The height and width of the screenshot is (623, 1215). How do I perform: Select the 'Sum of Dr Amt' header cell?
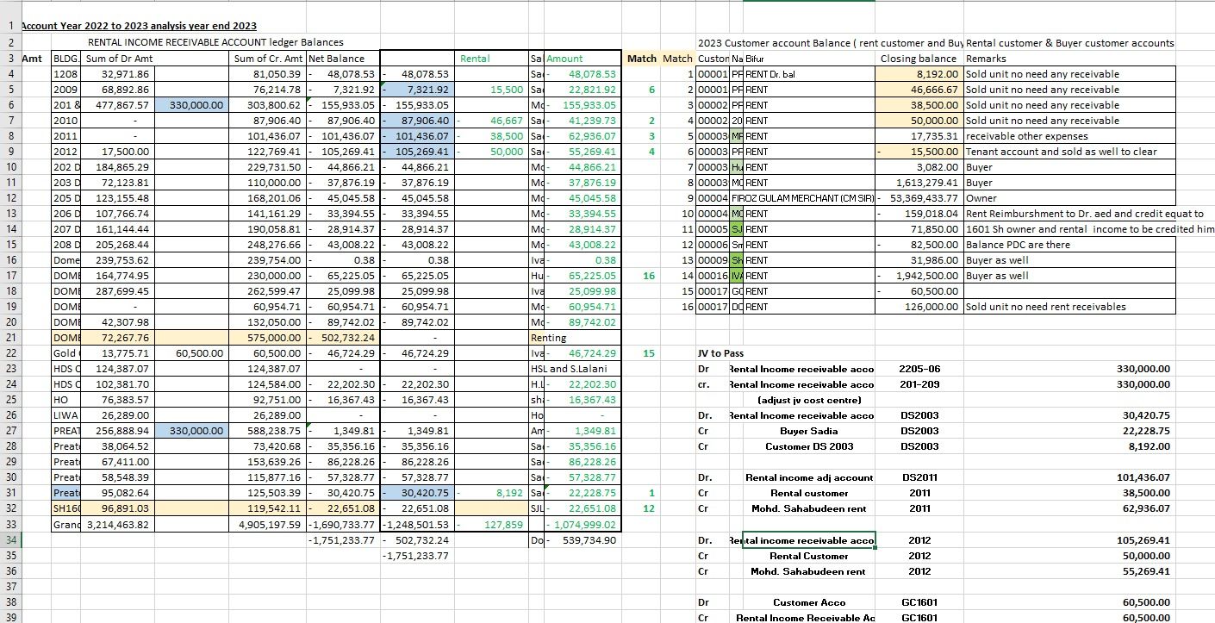[x=120, y=59]
